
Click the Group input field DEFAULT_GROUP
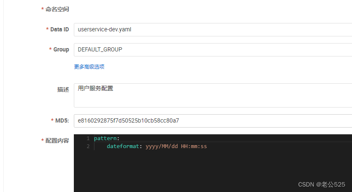point(213,50)
